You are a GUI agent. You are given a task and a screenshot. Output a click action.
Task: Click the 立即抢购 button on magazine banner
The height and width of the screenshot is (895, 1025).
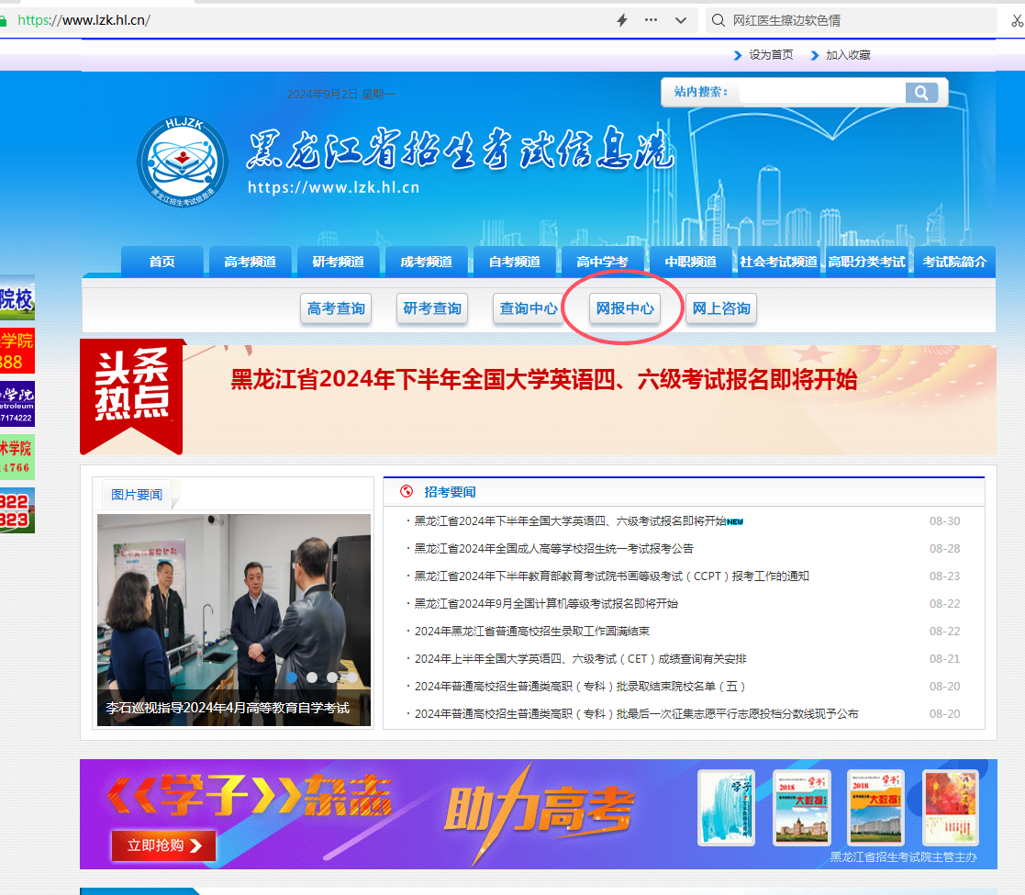[163, 845]
